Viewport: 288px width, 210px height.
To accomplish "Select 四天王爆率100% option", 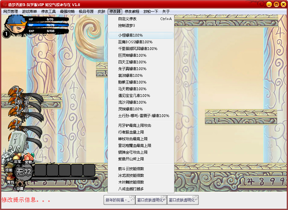I will 141,62.
